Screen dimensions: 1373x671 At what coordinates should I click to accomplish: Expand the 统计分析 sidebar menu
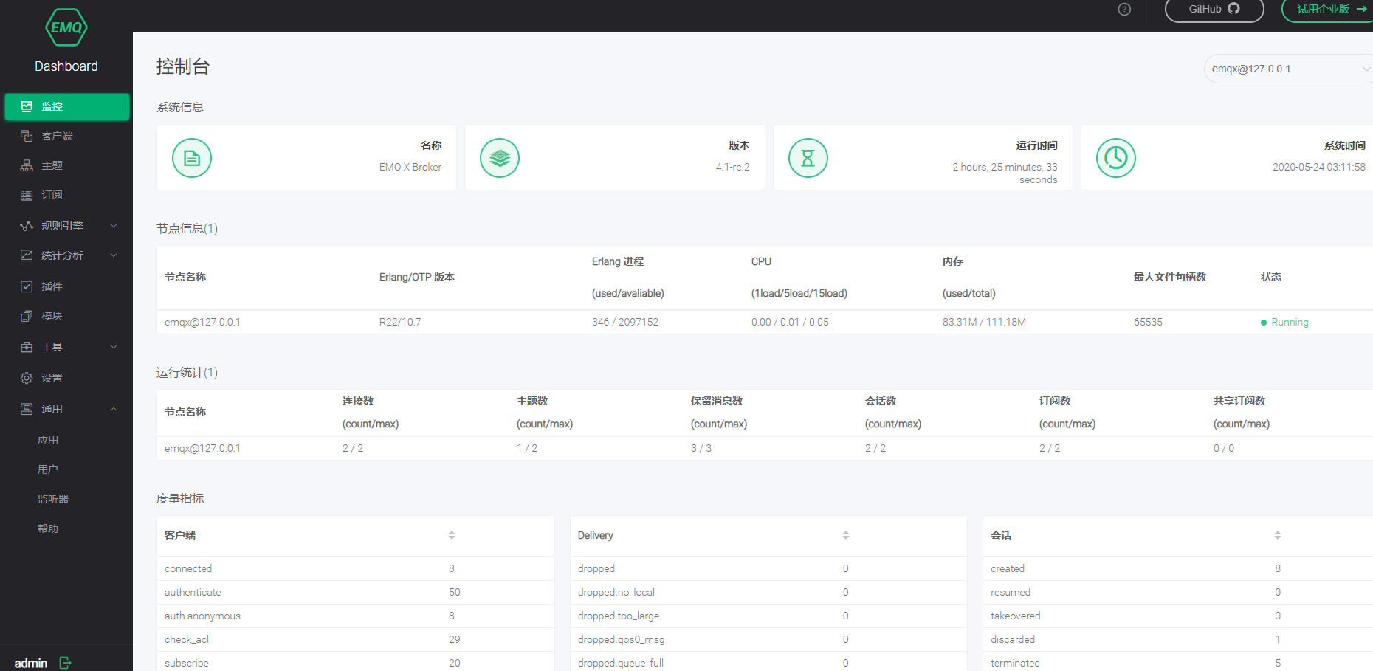coord(66,255)
